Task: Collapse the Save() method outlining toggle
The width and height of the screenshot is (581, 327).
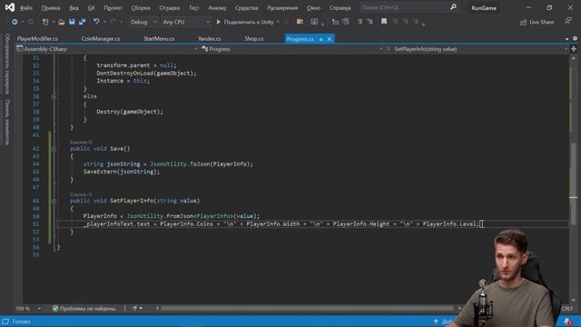Action: 54,149
